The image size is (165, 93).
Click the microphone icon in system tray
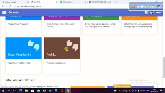pyautogui.click(x=138, y=91)
